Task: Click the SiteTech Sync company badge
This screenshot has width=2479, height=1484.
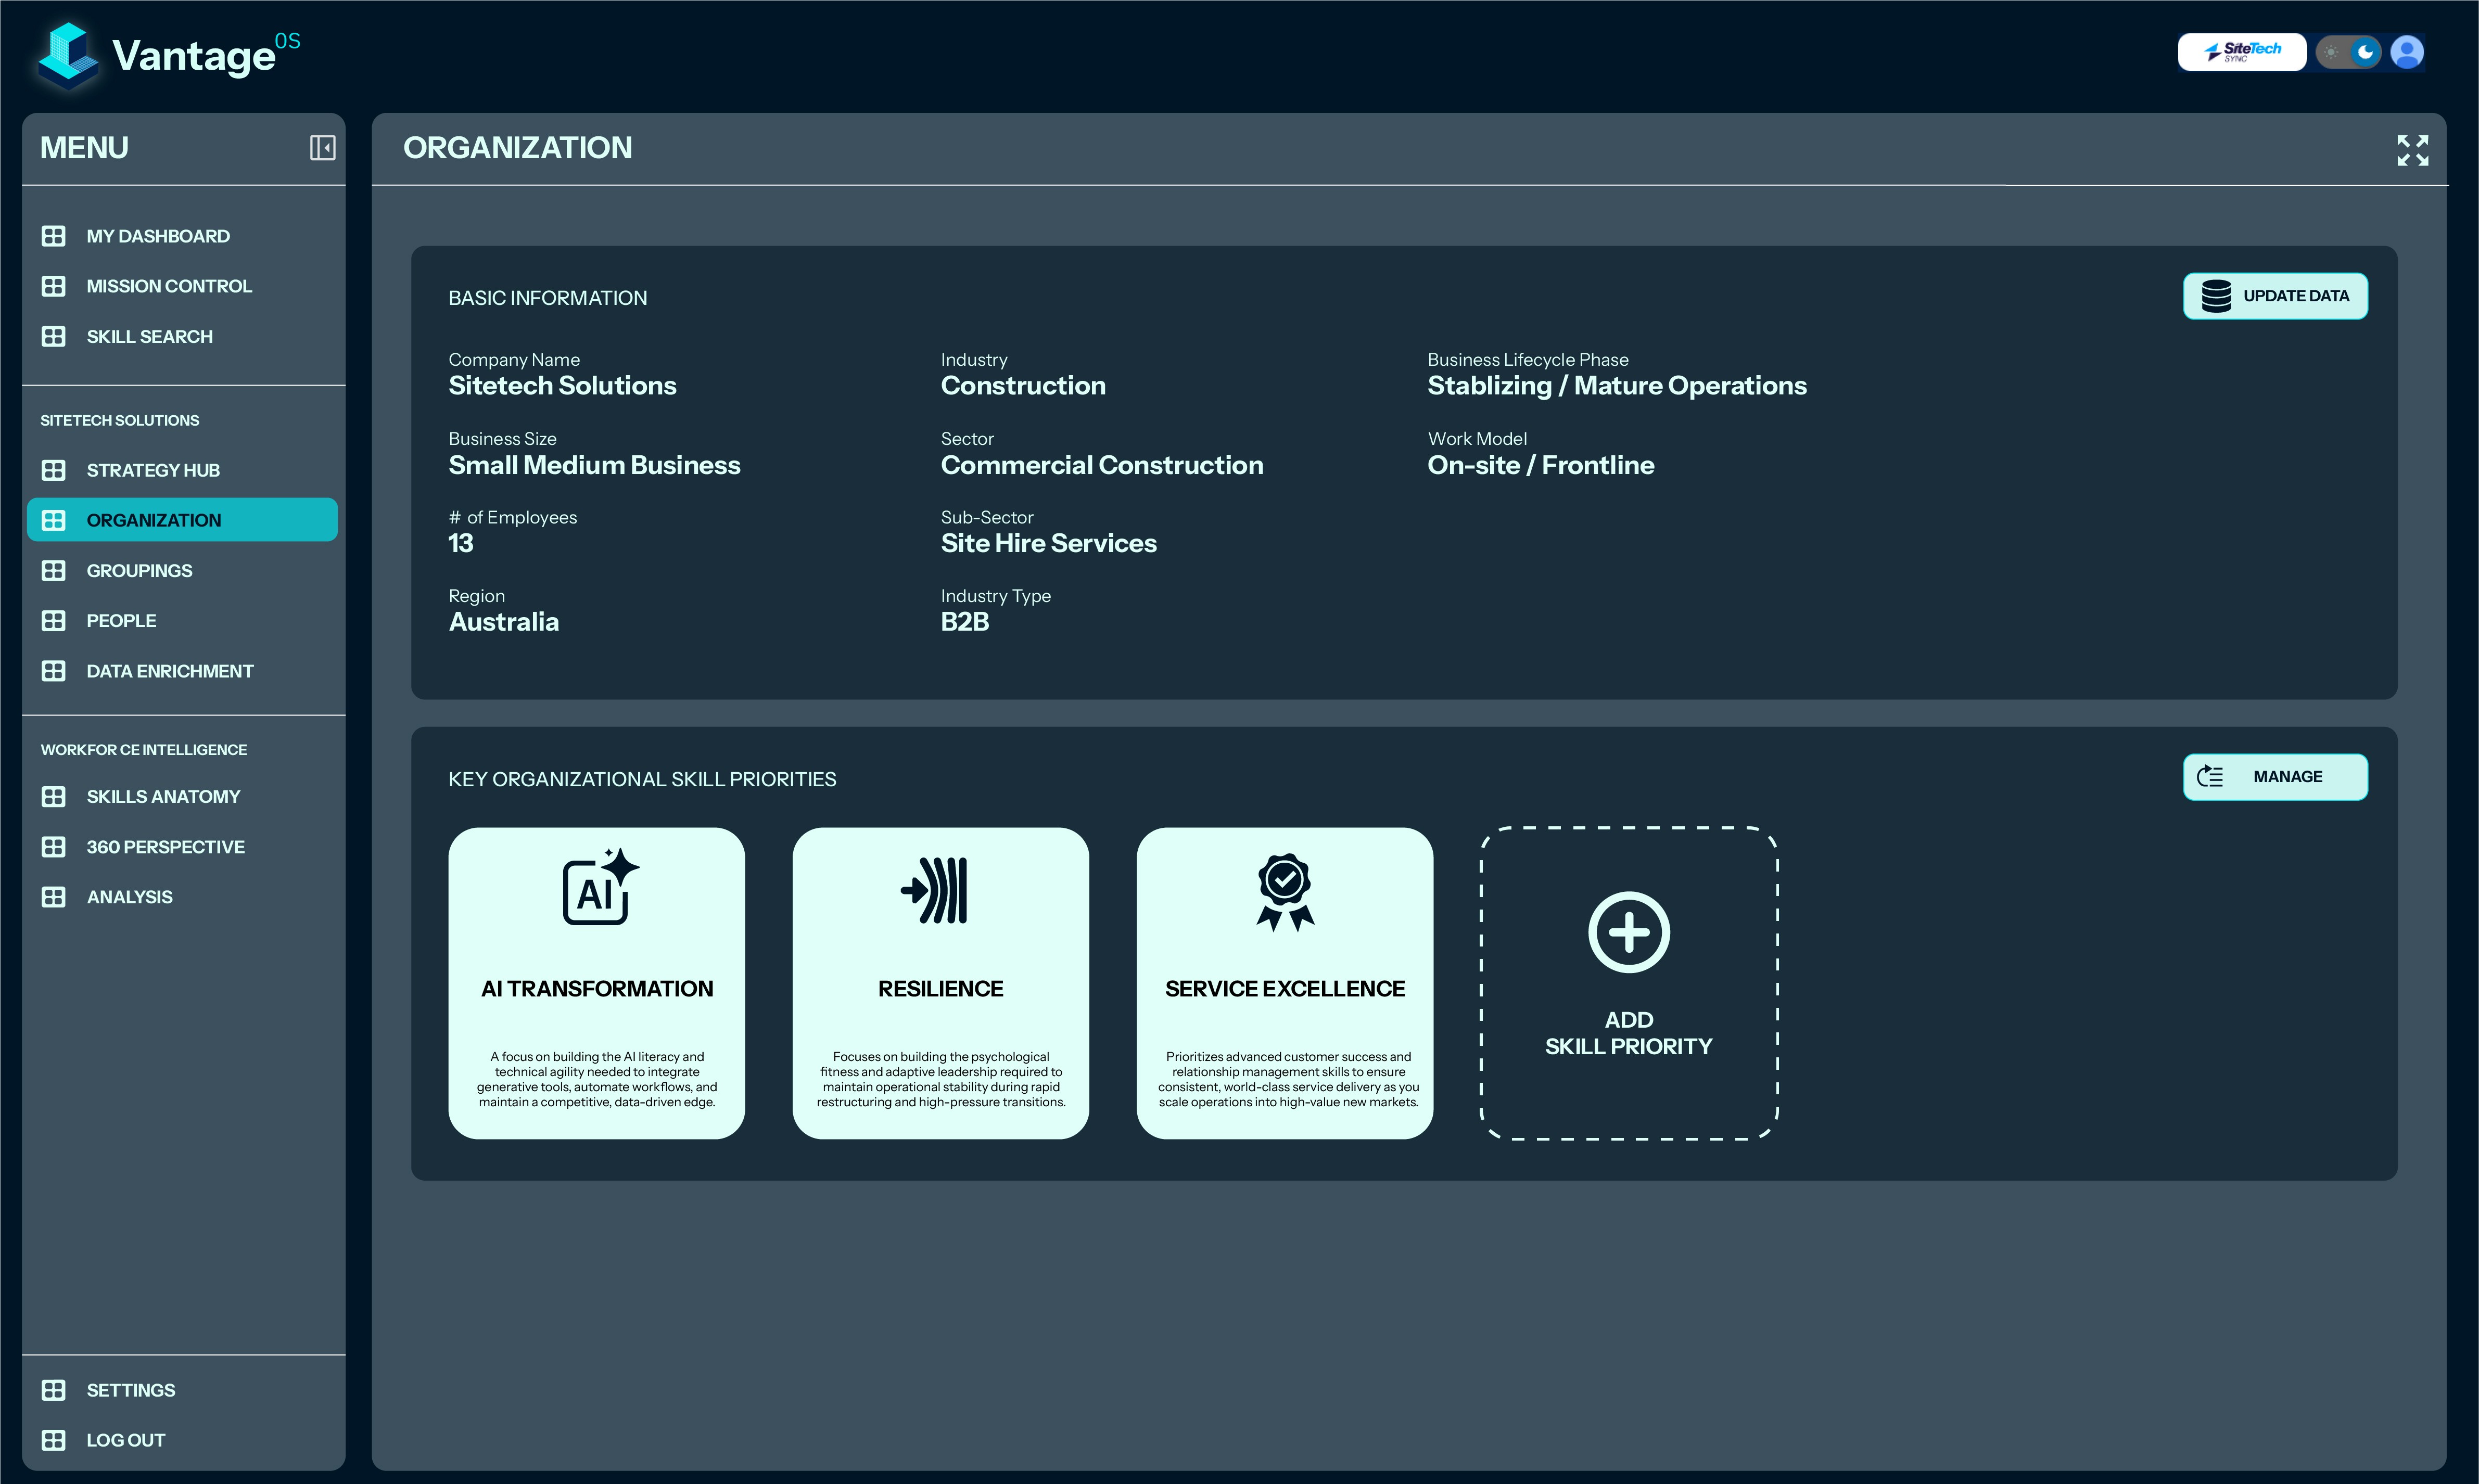Action: pos(2241,52)
